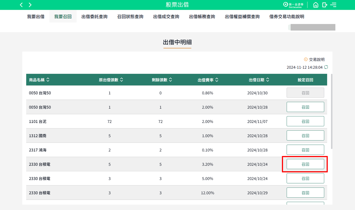Sort by 出借日期 column
This screenshot has height=210, width=355.
coord(268,80)
